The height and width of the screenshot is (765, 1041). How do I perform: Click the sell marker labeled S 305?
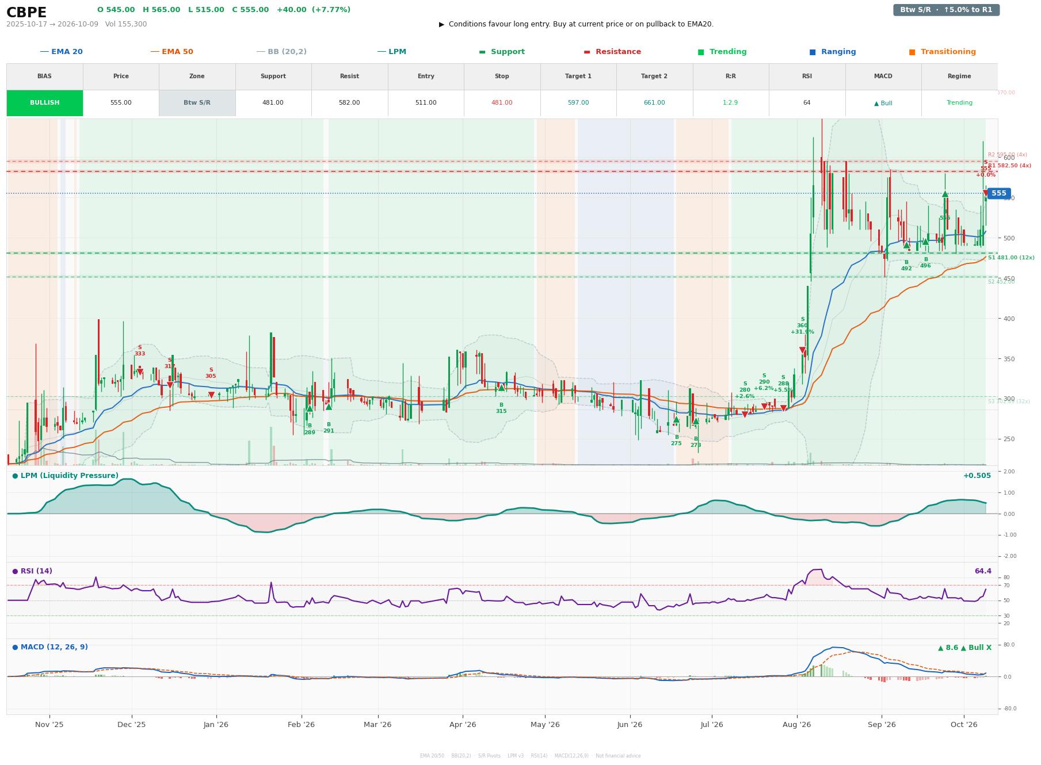(211, 395)
